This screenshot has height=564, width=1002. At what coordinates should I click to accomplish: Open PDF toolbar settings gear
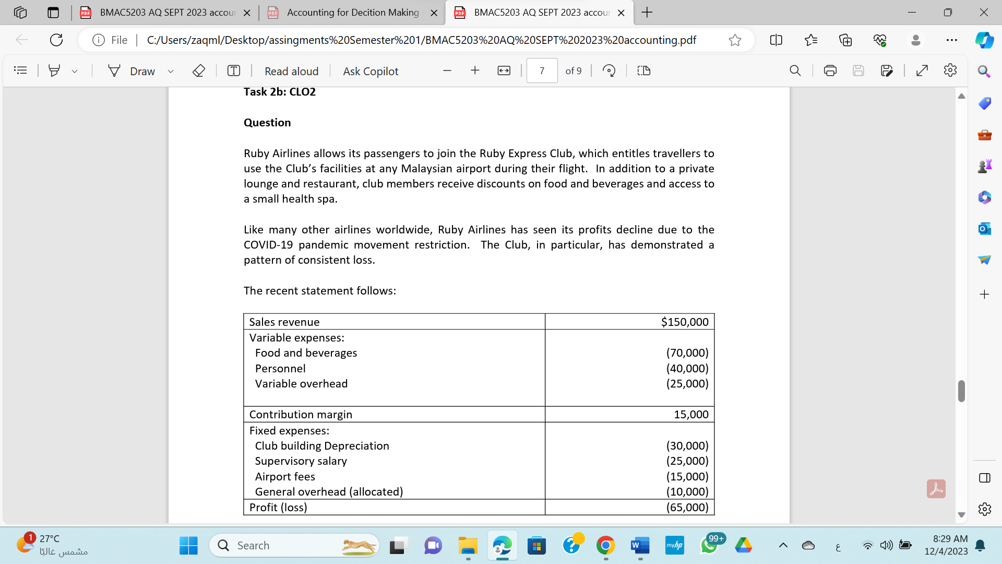(950, 70)
